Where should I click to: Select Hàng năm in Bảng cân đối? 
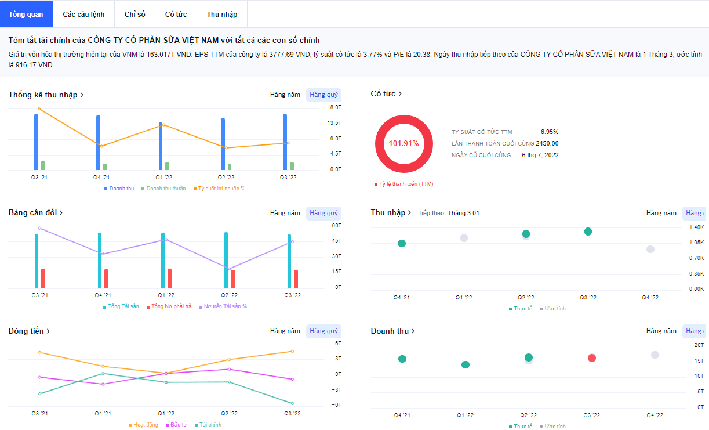coord(285,213)
